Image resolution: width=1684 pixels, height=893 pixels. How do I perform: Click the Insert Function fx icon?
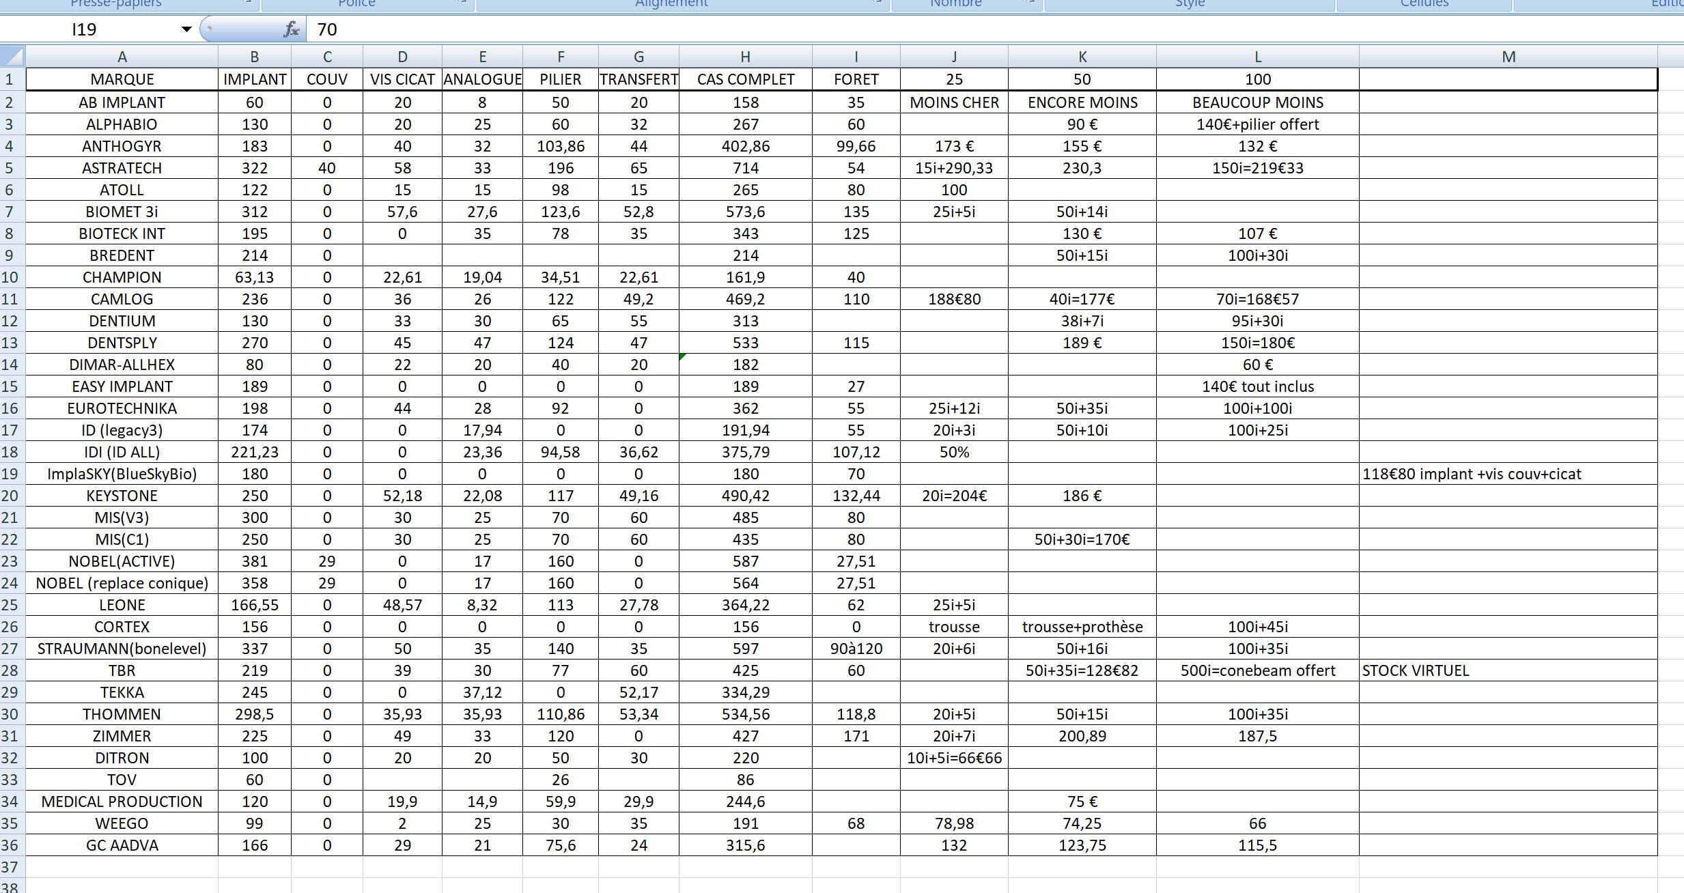pyautogui.click(x=291, y=29)
